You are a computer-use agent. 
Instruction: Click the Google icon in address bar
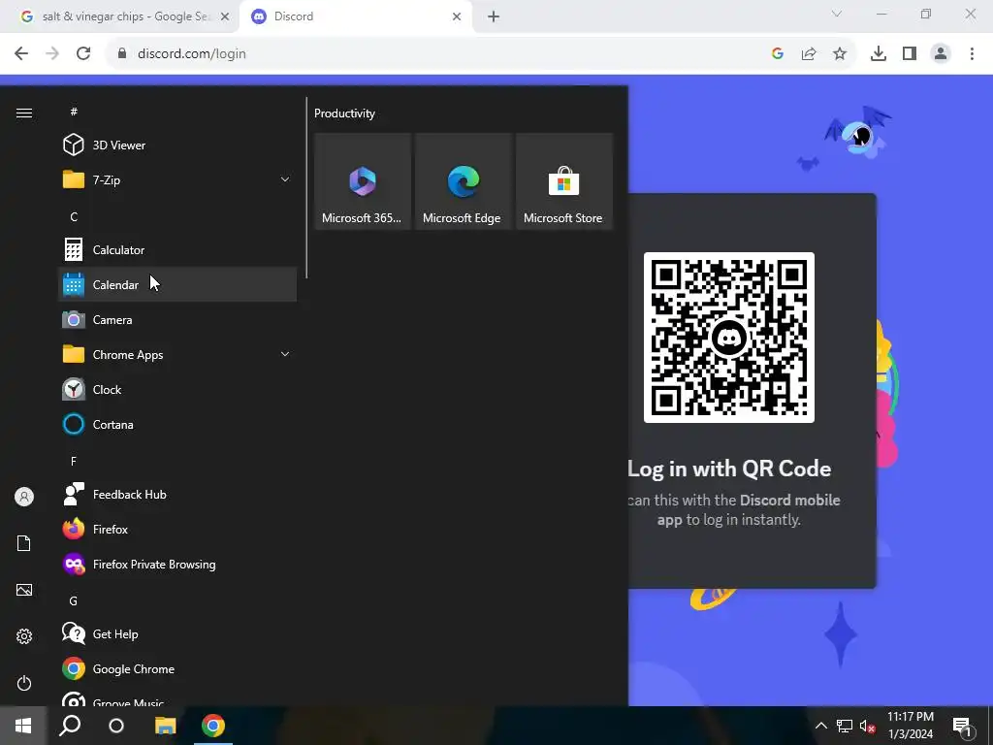(778, 54)
